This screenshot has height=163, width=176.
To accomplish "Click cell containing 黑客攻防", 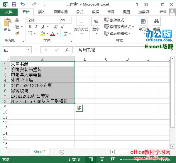I will click(x=42, y=91).
